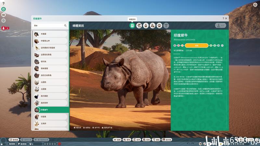Image resolution: width=260 pixels, height=146 pixels.
Task: Click the greyed 展示動物位置 button
Action: (x=41, y=140)
